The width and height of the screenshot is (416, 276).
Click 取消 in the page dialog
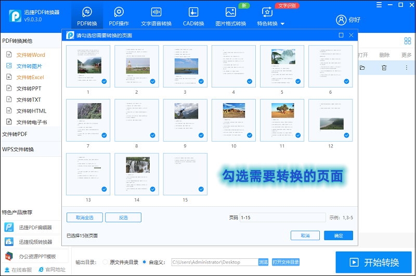click(x=305, y=235)
